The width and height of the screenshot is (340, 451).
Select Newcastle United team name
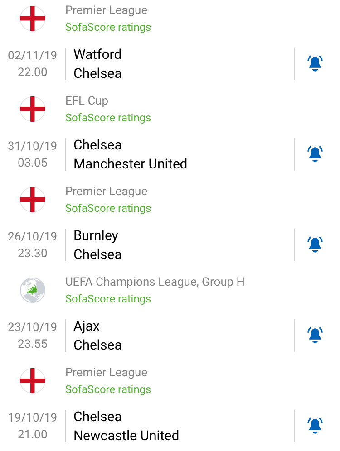coord(126,435)
